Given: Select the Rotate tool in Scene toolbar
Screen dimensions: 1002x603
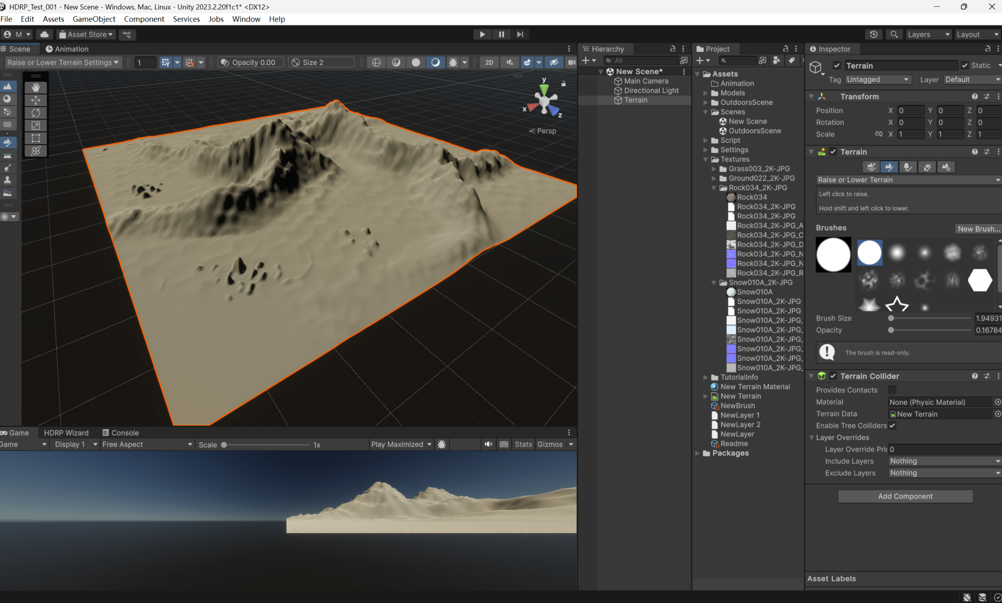Looking at the screenshot, I should point(35,113).
